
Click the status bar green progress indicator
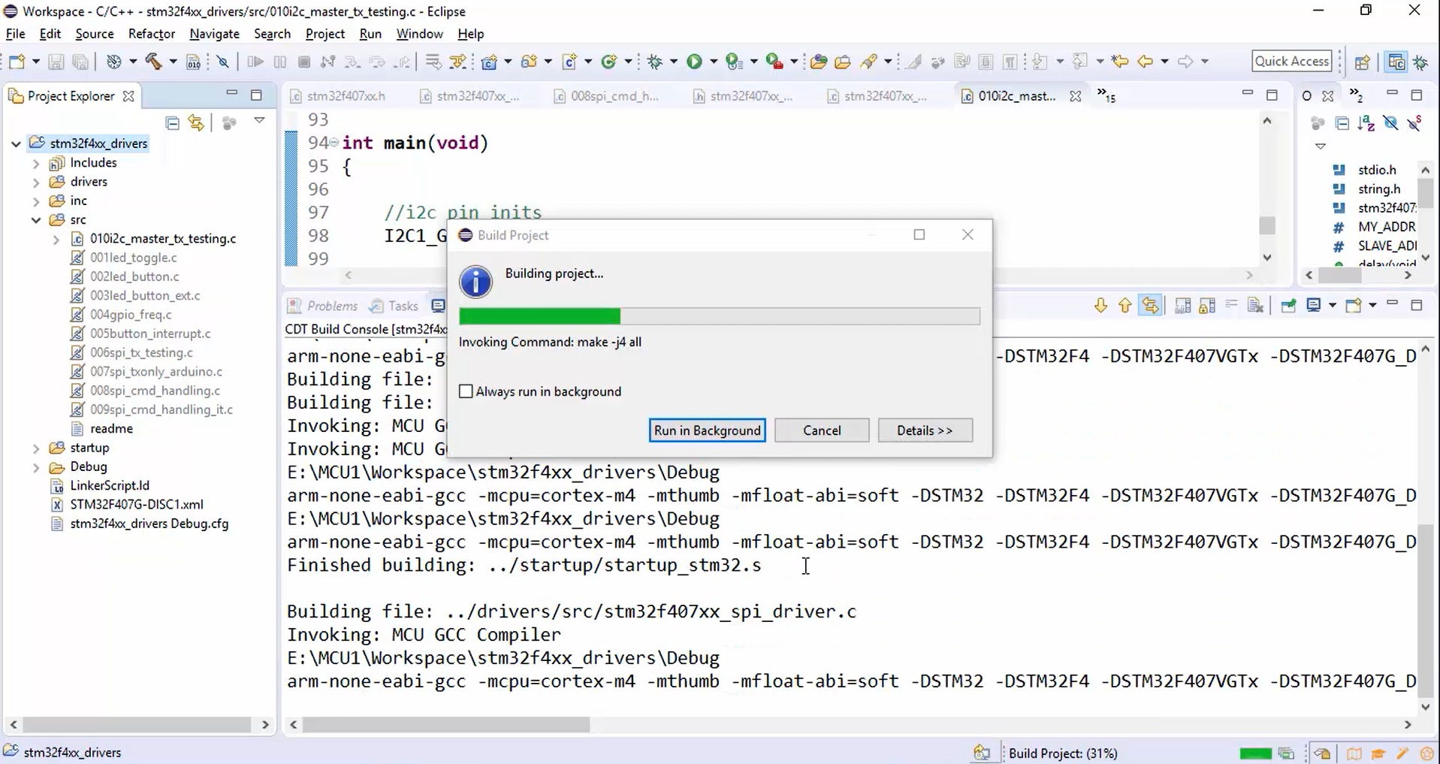click(1255, 753)
